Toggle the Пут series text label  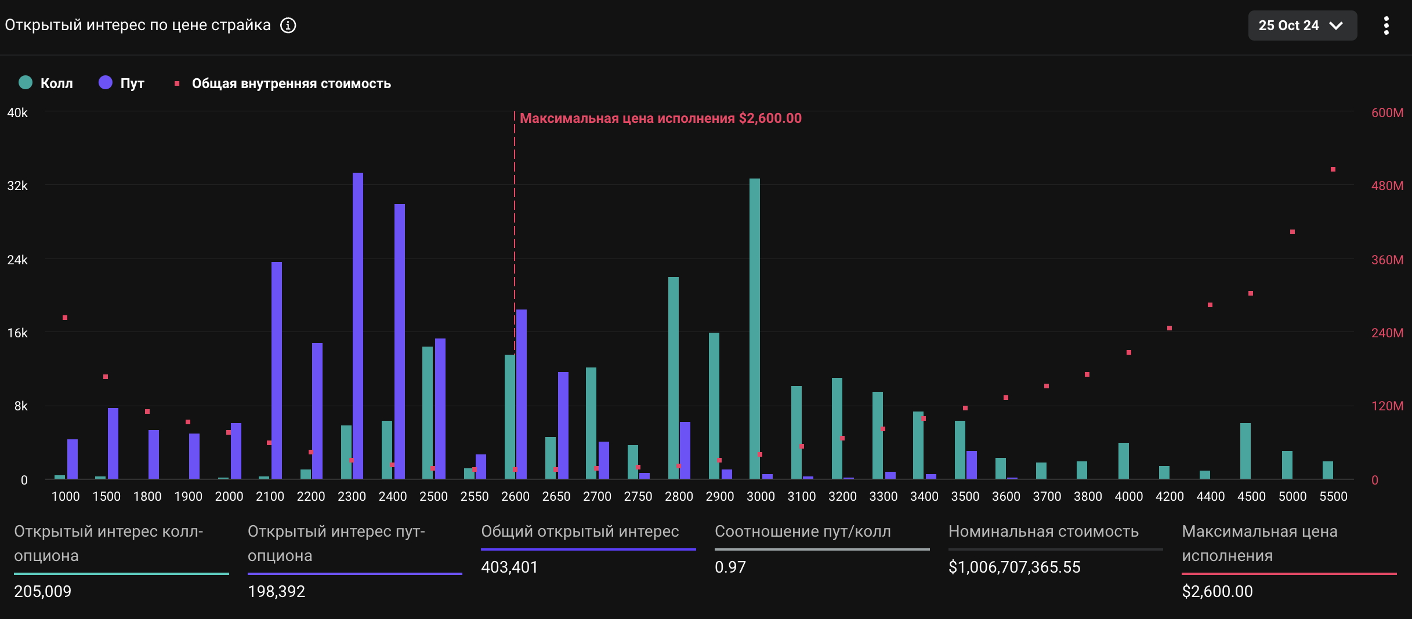click(132, 83)
